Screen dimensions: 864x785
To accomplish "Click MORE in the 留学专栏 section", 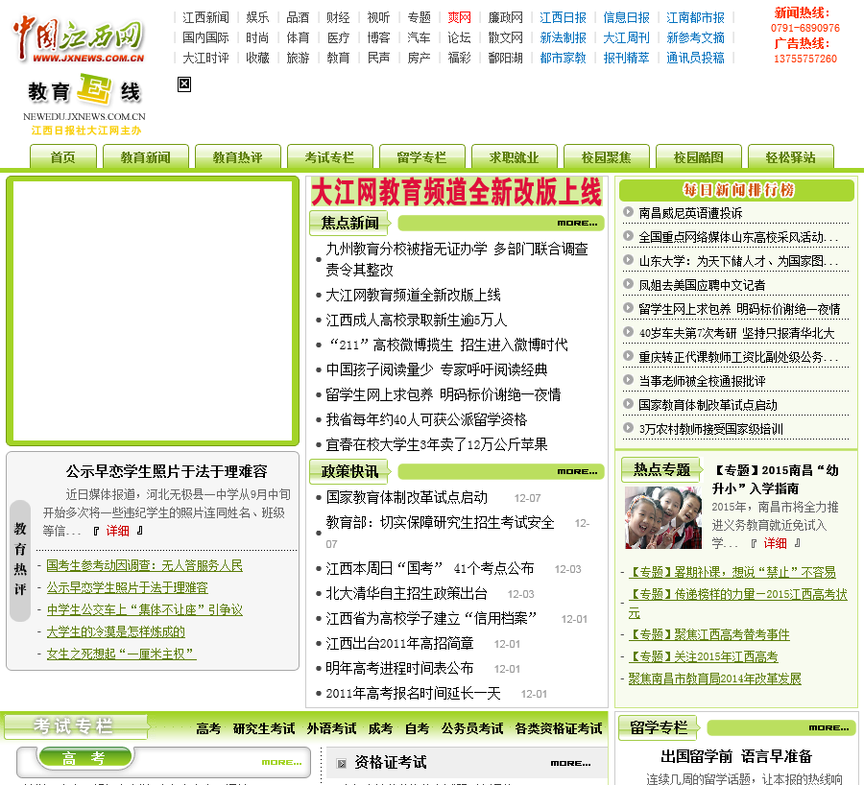I will [828, 727].
